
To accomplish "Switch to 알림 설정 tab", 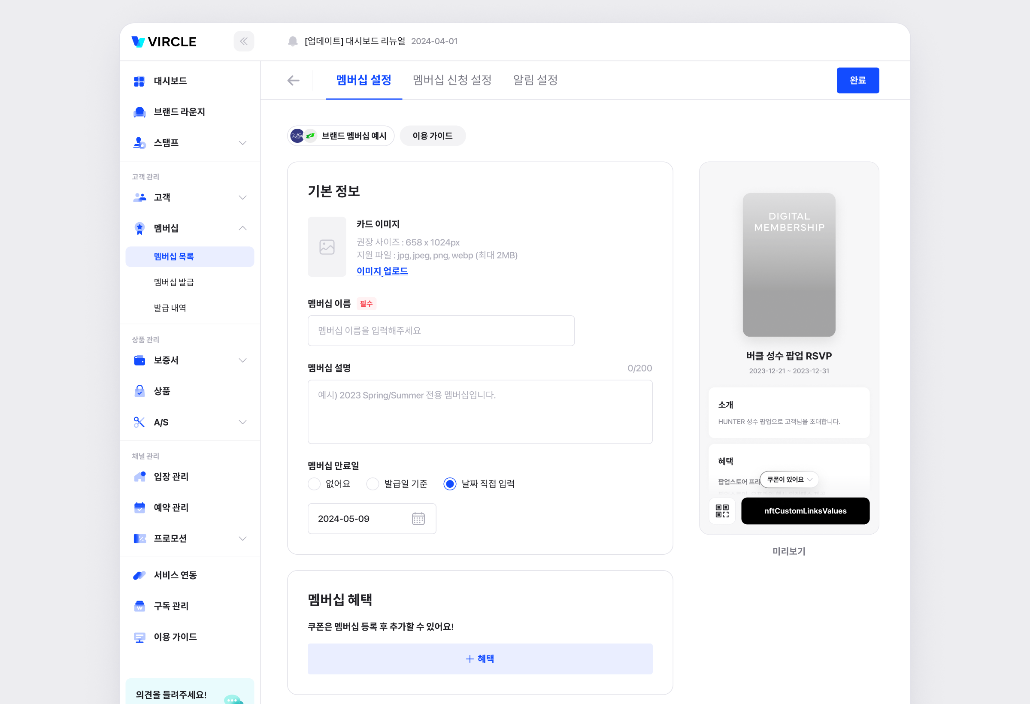I will click(535, 80).
